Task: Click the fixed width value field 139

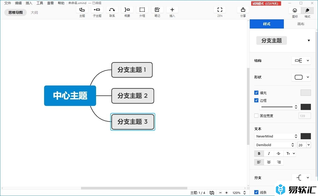Action: 305,116
